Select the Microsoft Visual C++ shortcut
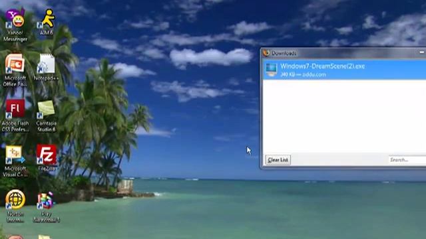This screenshot has width=426, height=239. pos(15,161)
